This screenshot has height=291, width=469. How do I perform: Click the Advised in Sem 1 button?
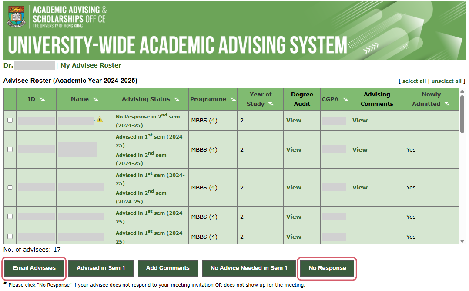point(100,268)
